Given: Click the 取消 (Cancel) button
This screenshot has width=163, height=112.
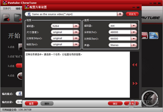Looking at the screenshot, I should point(131,103).
